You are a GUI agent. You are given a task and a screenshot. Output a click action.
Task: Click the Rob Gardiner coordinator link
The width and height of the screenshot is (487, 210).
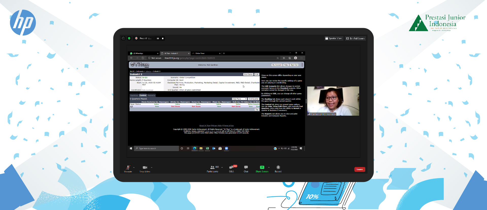point(148,90)
